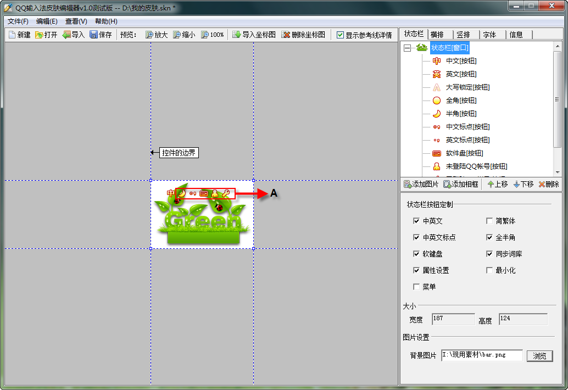568x390 pixels.
Task: Select the 英文标点[按钮] tree item
Action: click(467, 140)
